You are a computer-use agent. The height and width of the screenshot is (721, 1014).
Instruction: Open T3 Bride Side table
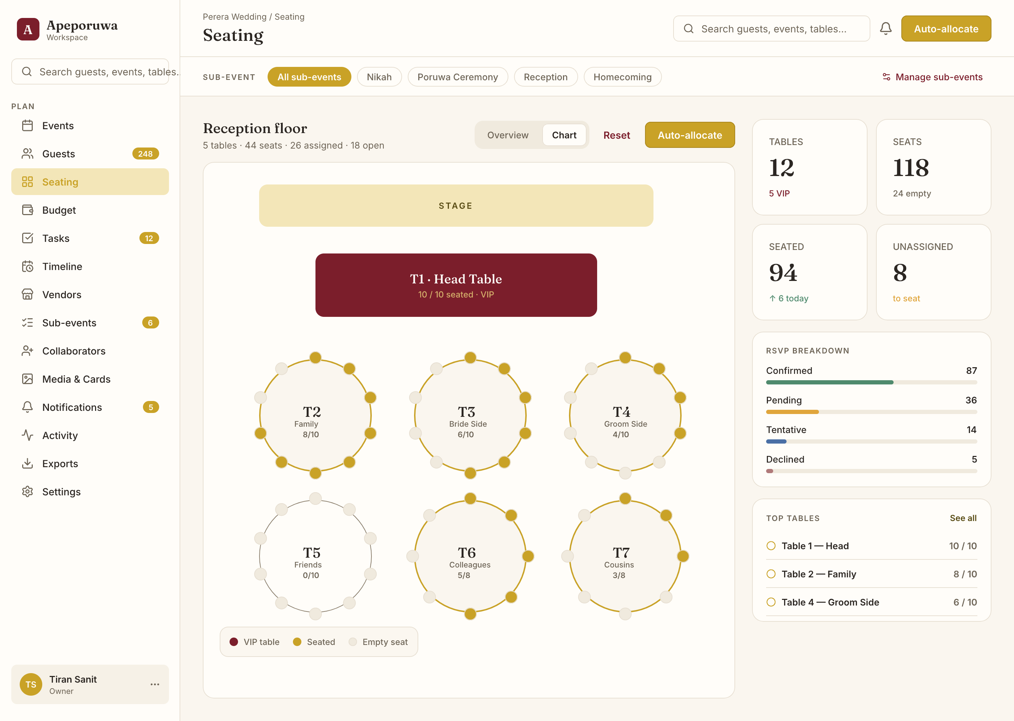coord(470,415)
